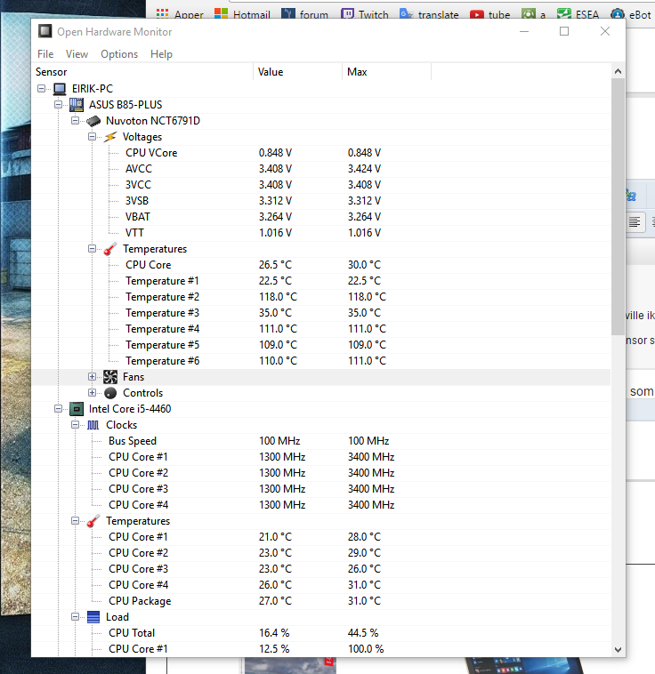Viewport: 655px width, 674px height.
Task: Select the CPU Core temperature row under Nuvoton
Action: [321, 265]
